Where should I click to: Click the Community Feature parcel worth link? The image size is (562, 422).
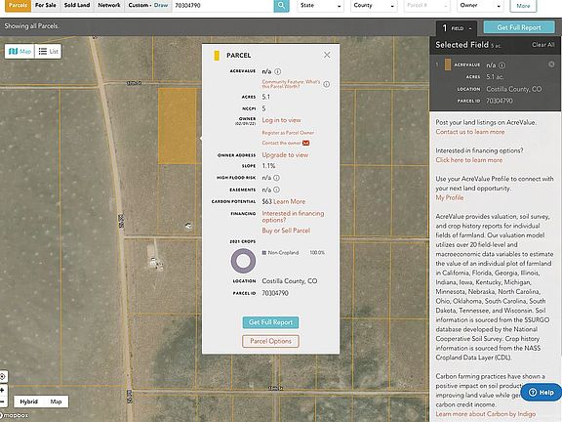(x=291, y=84)
